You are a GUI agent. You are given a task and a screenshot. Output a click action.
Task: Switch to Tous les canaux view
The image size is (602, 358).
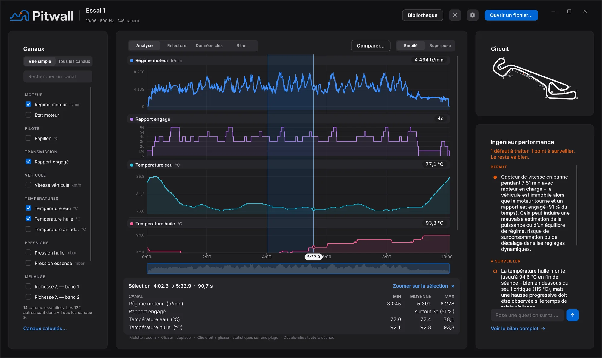coord(74,61)
